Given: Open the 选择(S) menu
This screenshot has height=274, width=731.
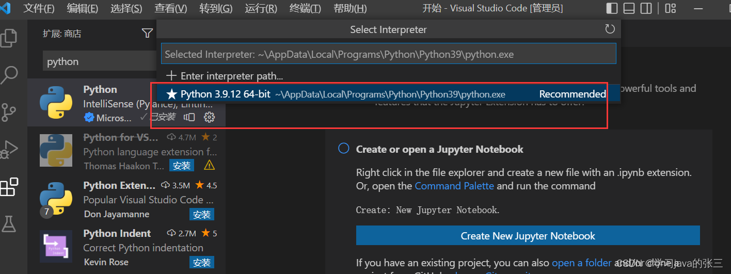Looking at the screenshot, I should [x=126, y=9].
